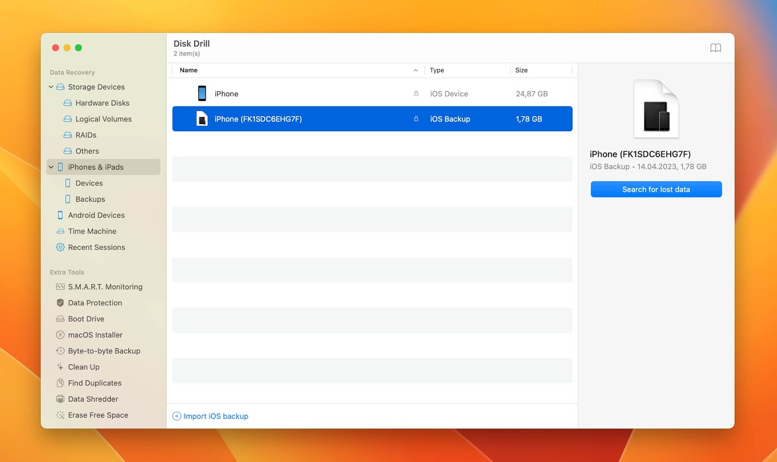Open Find Duplicates tool
The image size is (777, 462).
pyautogui.click(x=95, y=383)
